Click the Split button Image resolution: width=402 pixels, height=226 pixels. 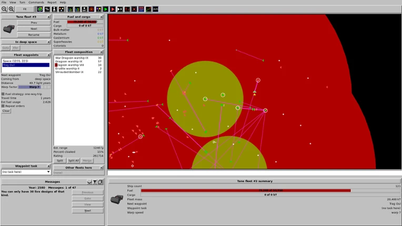(60, 160)
